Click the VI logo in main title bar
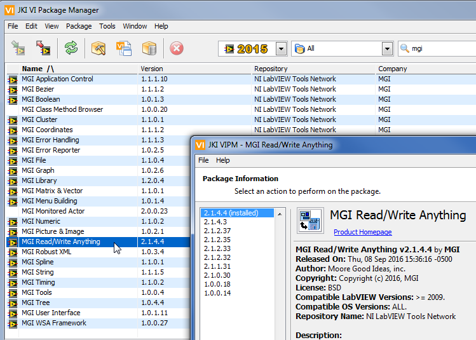The height and width of the screenshot is (340, 476). coord(10,10)
